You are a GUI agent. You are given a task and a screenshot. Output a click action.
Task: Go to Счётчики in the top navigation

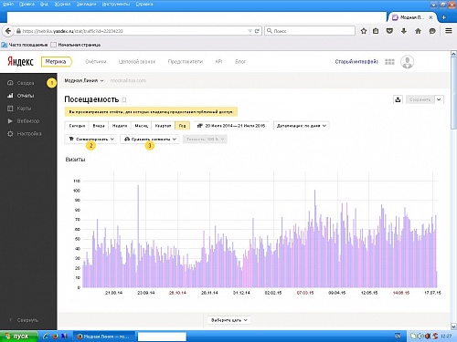point(96,61)
